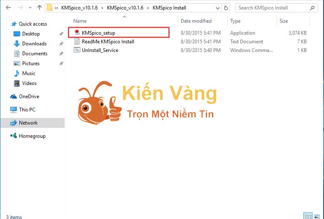Image resolution: width=324 pixels, height=219 pixels.
Task: Click the search magnifier icon
Action: pos(312,8)
